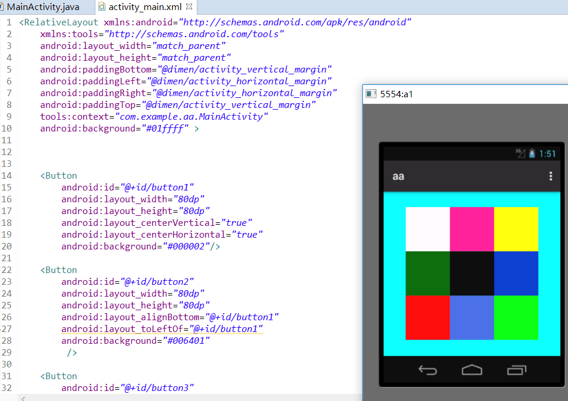Click the 1:51 clock in emulator

pyautogui.click(x=547, y=154)
